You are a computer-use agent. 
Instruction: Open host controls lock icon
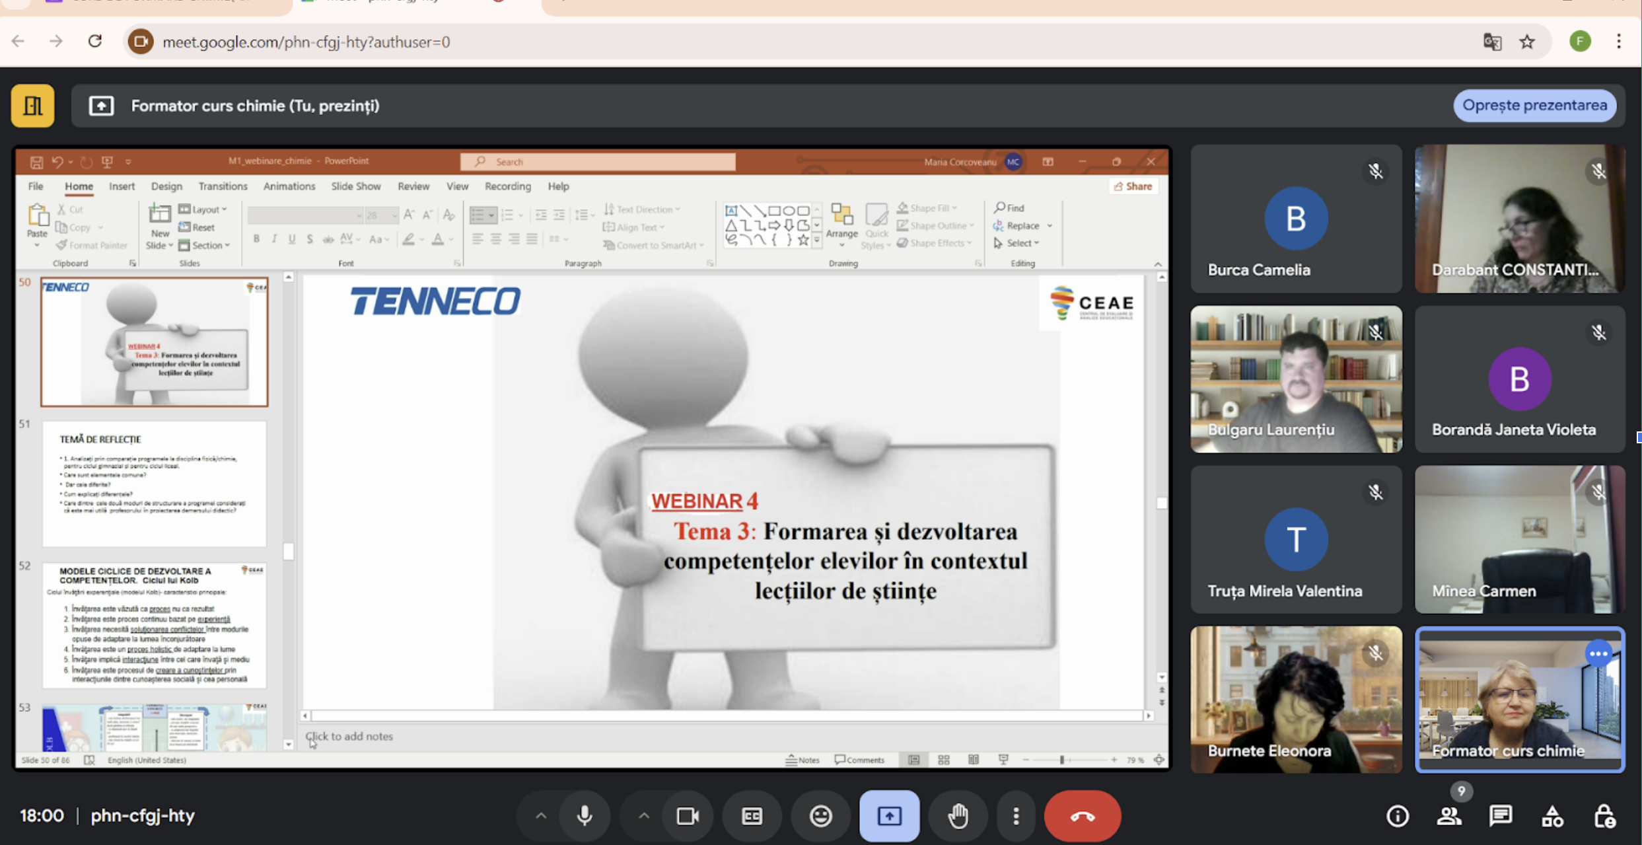[x=1604, y=817]
